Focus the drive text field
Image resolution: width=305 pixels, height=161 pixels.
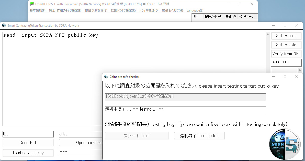[81, 134]
